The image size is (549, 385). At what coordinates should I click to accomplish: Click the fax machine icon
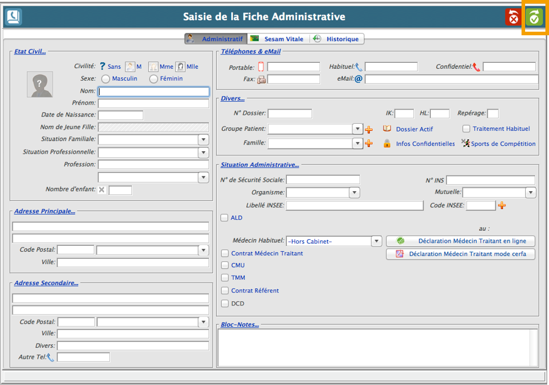pos(262,80)
